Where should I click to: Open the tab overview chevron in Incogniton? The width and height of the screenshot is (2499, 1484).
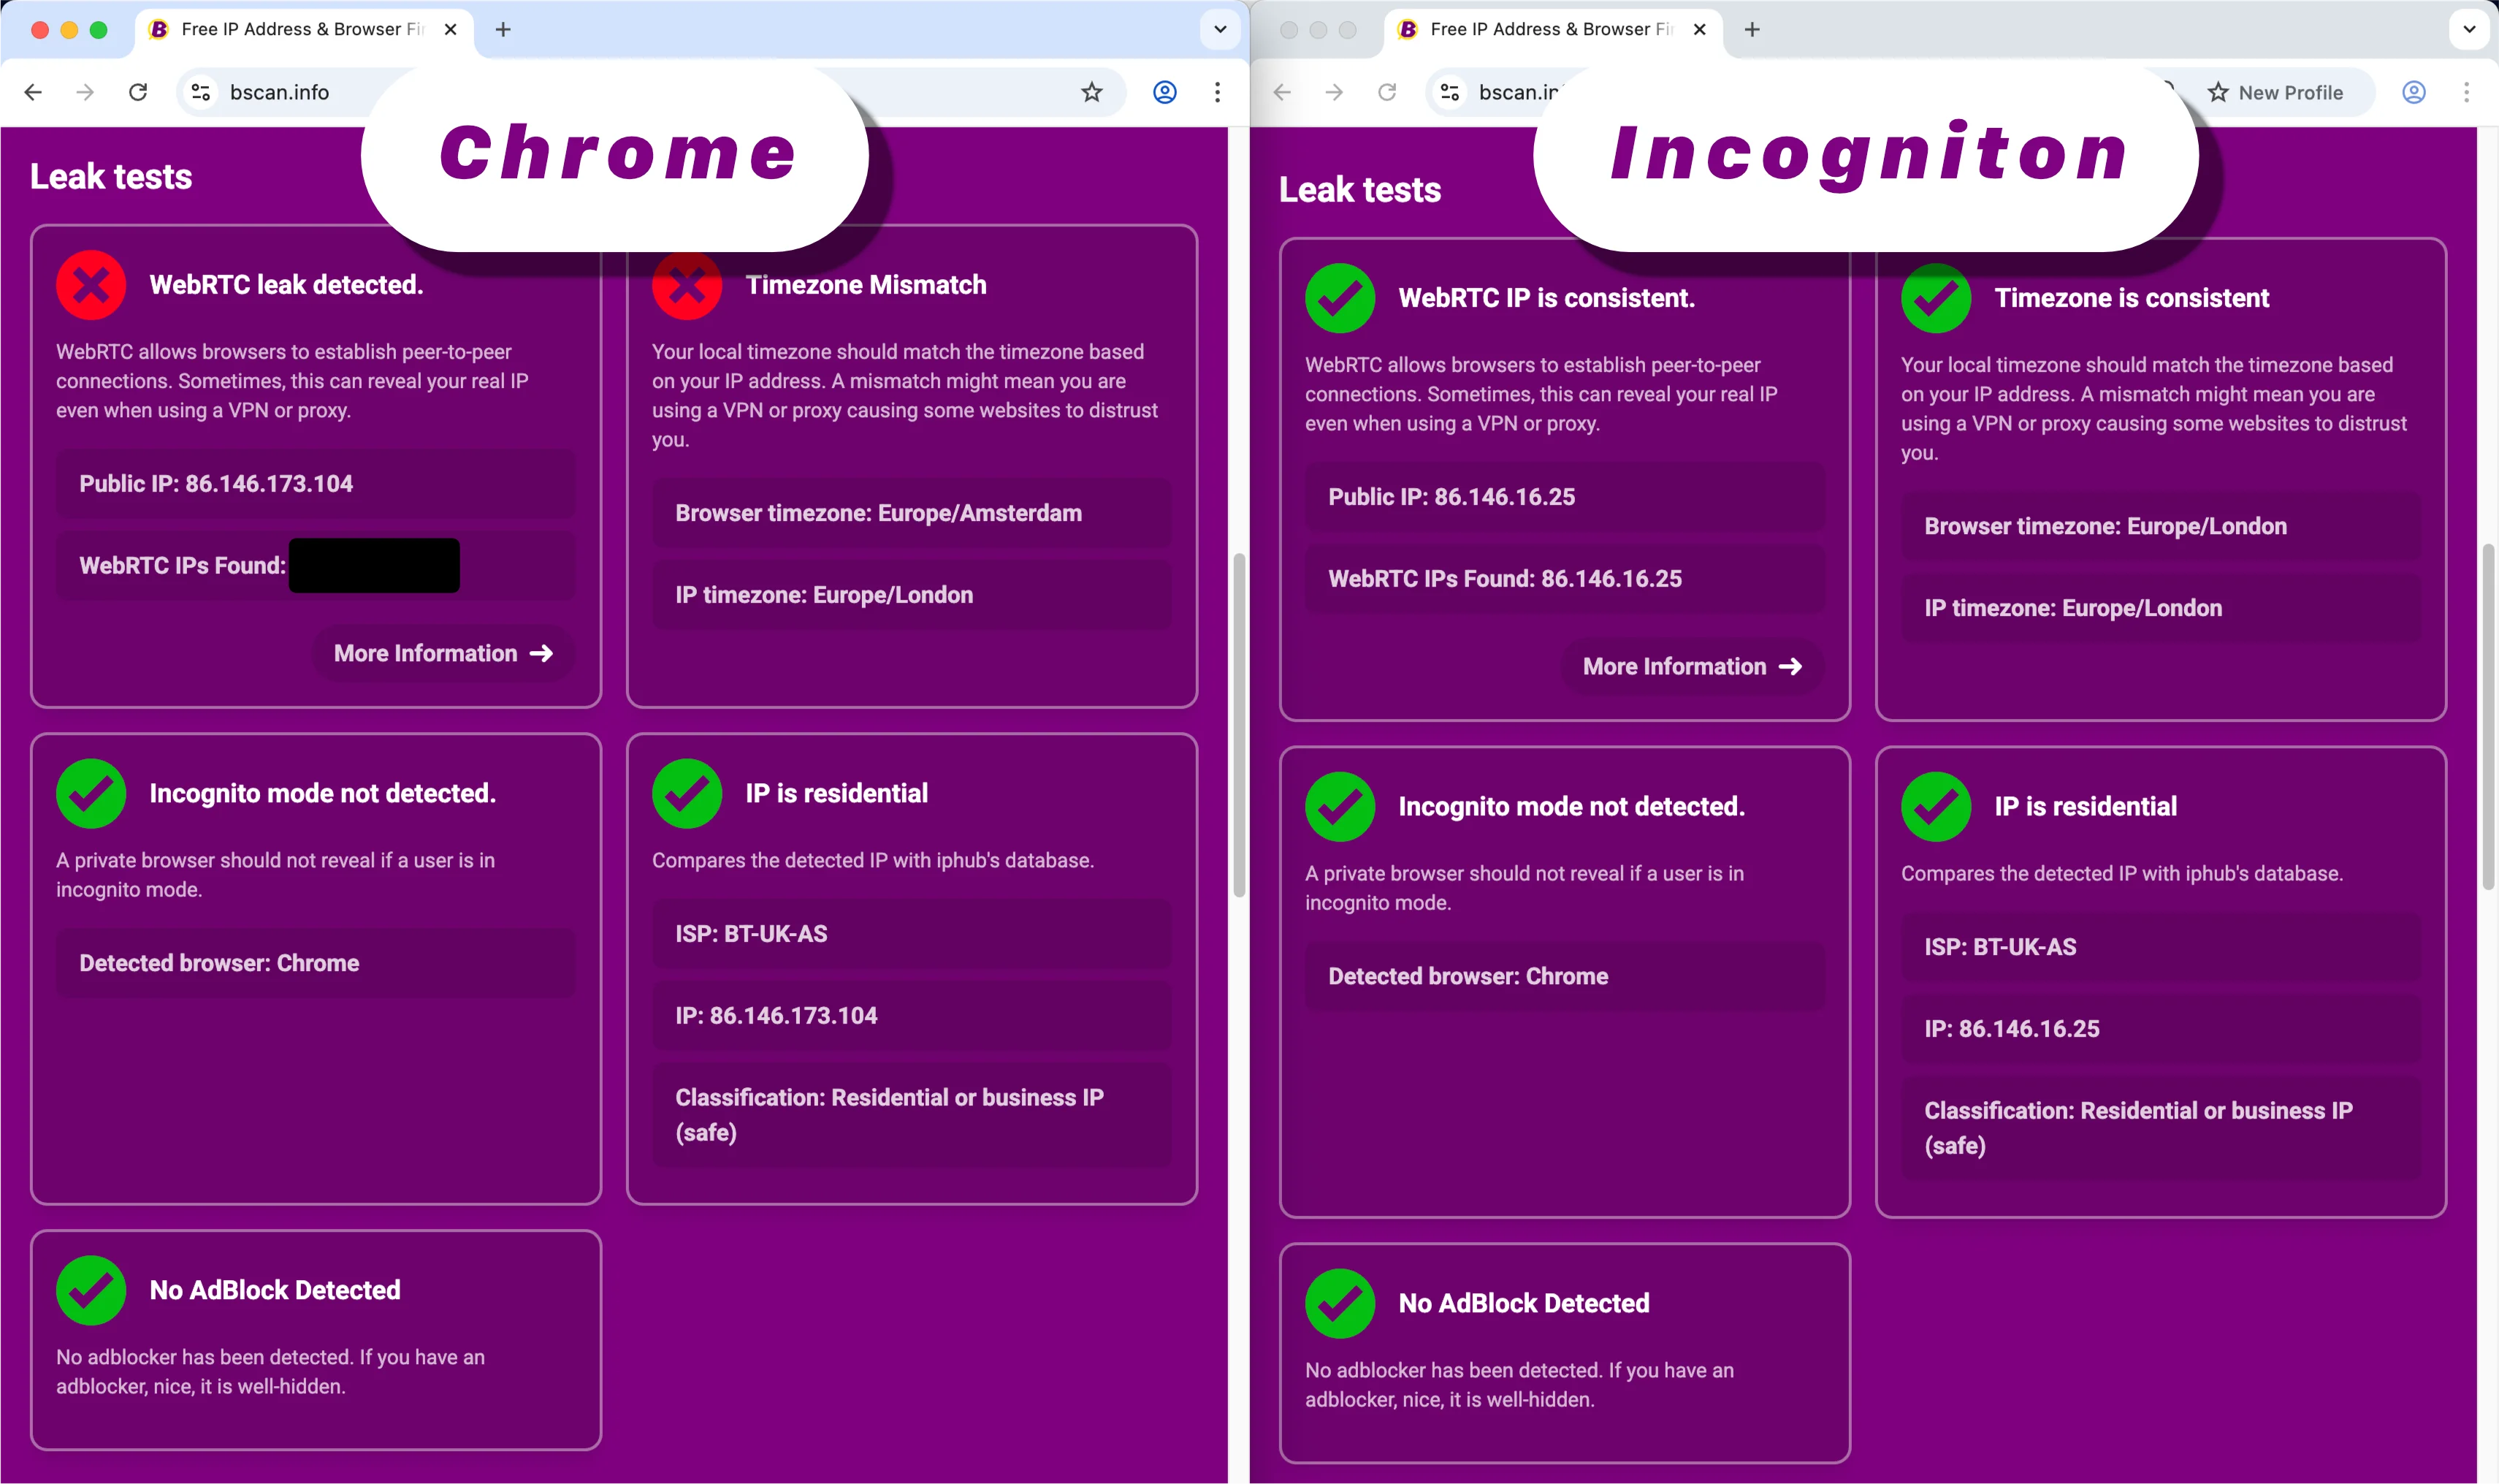click(2470, 29)
